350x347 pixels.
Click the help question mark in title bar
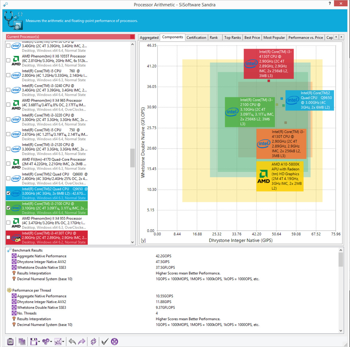tap(330, 3)
